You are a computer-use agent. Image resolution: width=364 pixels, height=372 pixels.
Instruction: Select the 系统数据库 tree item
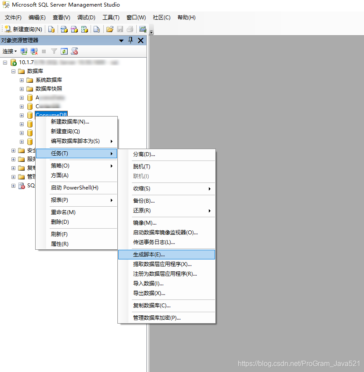(x=49, y=80)
